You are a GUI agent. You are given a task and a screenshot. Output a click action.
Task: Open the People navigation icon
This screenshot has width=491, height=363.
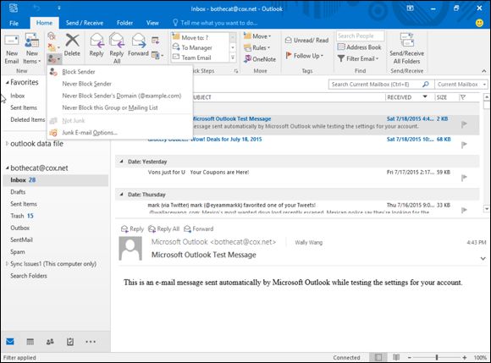50,341
